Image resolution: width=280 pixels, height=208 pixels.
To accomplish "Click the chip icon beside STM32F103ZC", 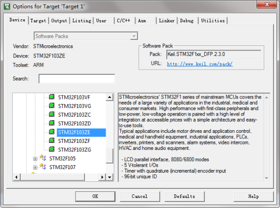I will [x=52, y=114].
